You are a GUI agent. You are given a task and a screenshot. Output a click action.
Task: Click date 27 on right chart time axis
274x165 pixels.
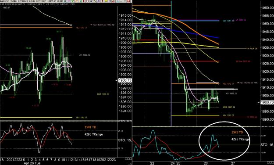(233, 163)
